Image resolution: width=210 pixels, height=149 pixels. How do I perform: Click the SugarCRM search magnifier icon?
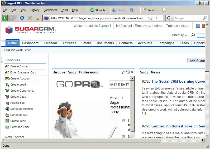[x=193, y=35]
